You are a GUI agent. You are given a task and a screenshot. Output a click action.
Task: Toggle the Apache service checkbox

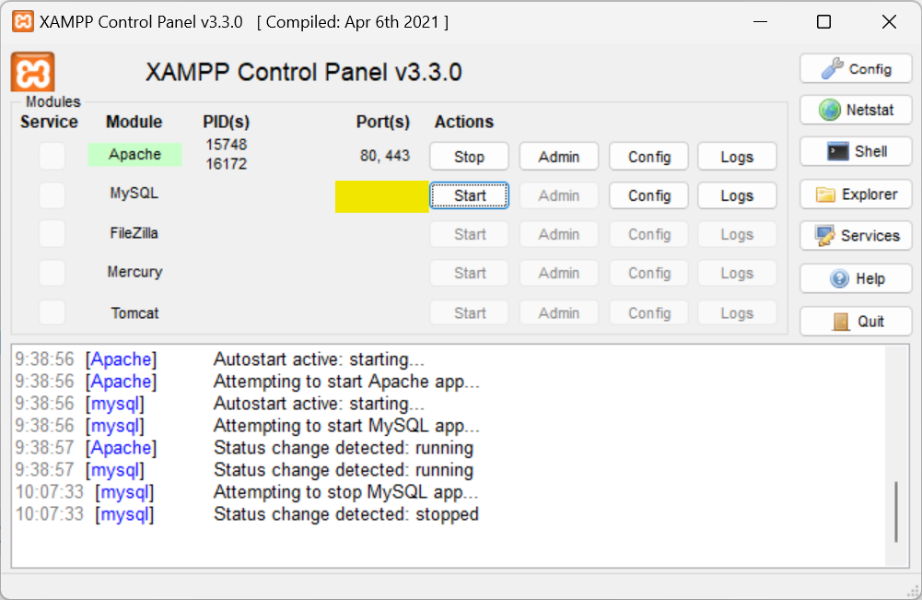53,156
